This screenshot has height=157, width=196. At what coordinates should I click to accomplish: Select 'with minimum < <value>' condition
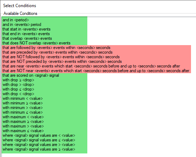coord(22,98)
